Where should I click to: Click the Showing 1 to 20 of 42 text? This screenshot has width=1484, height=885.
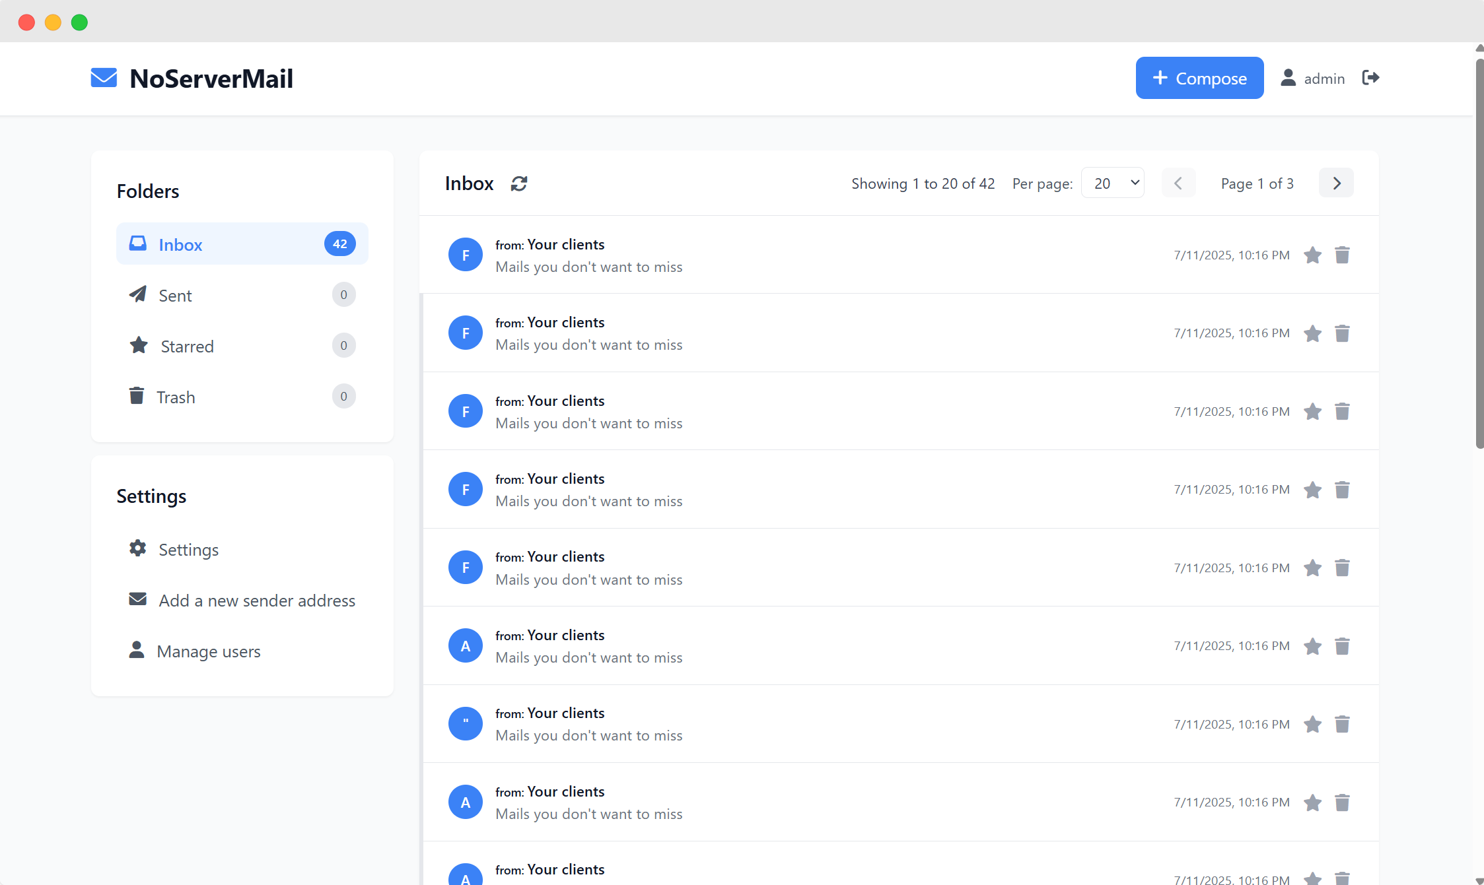923,183
